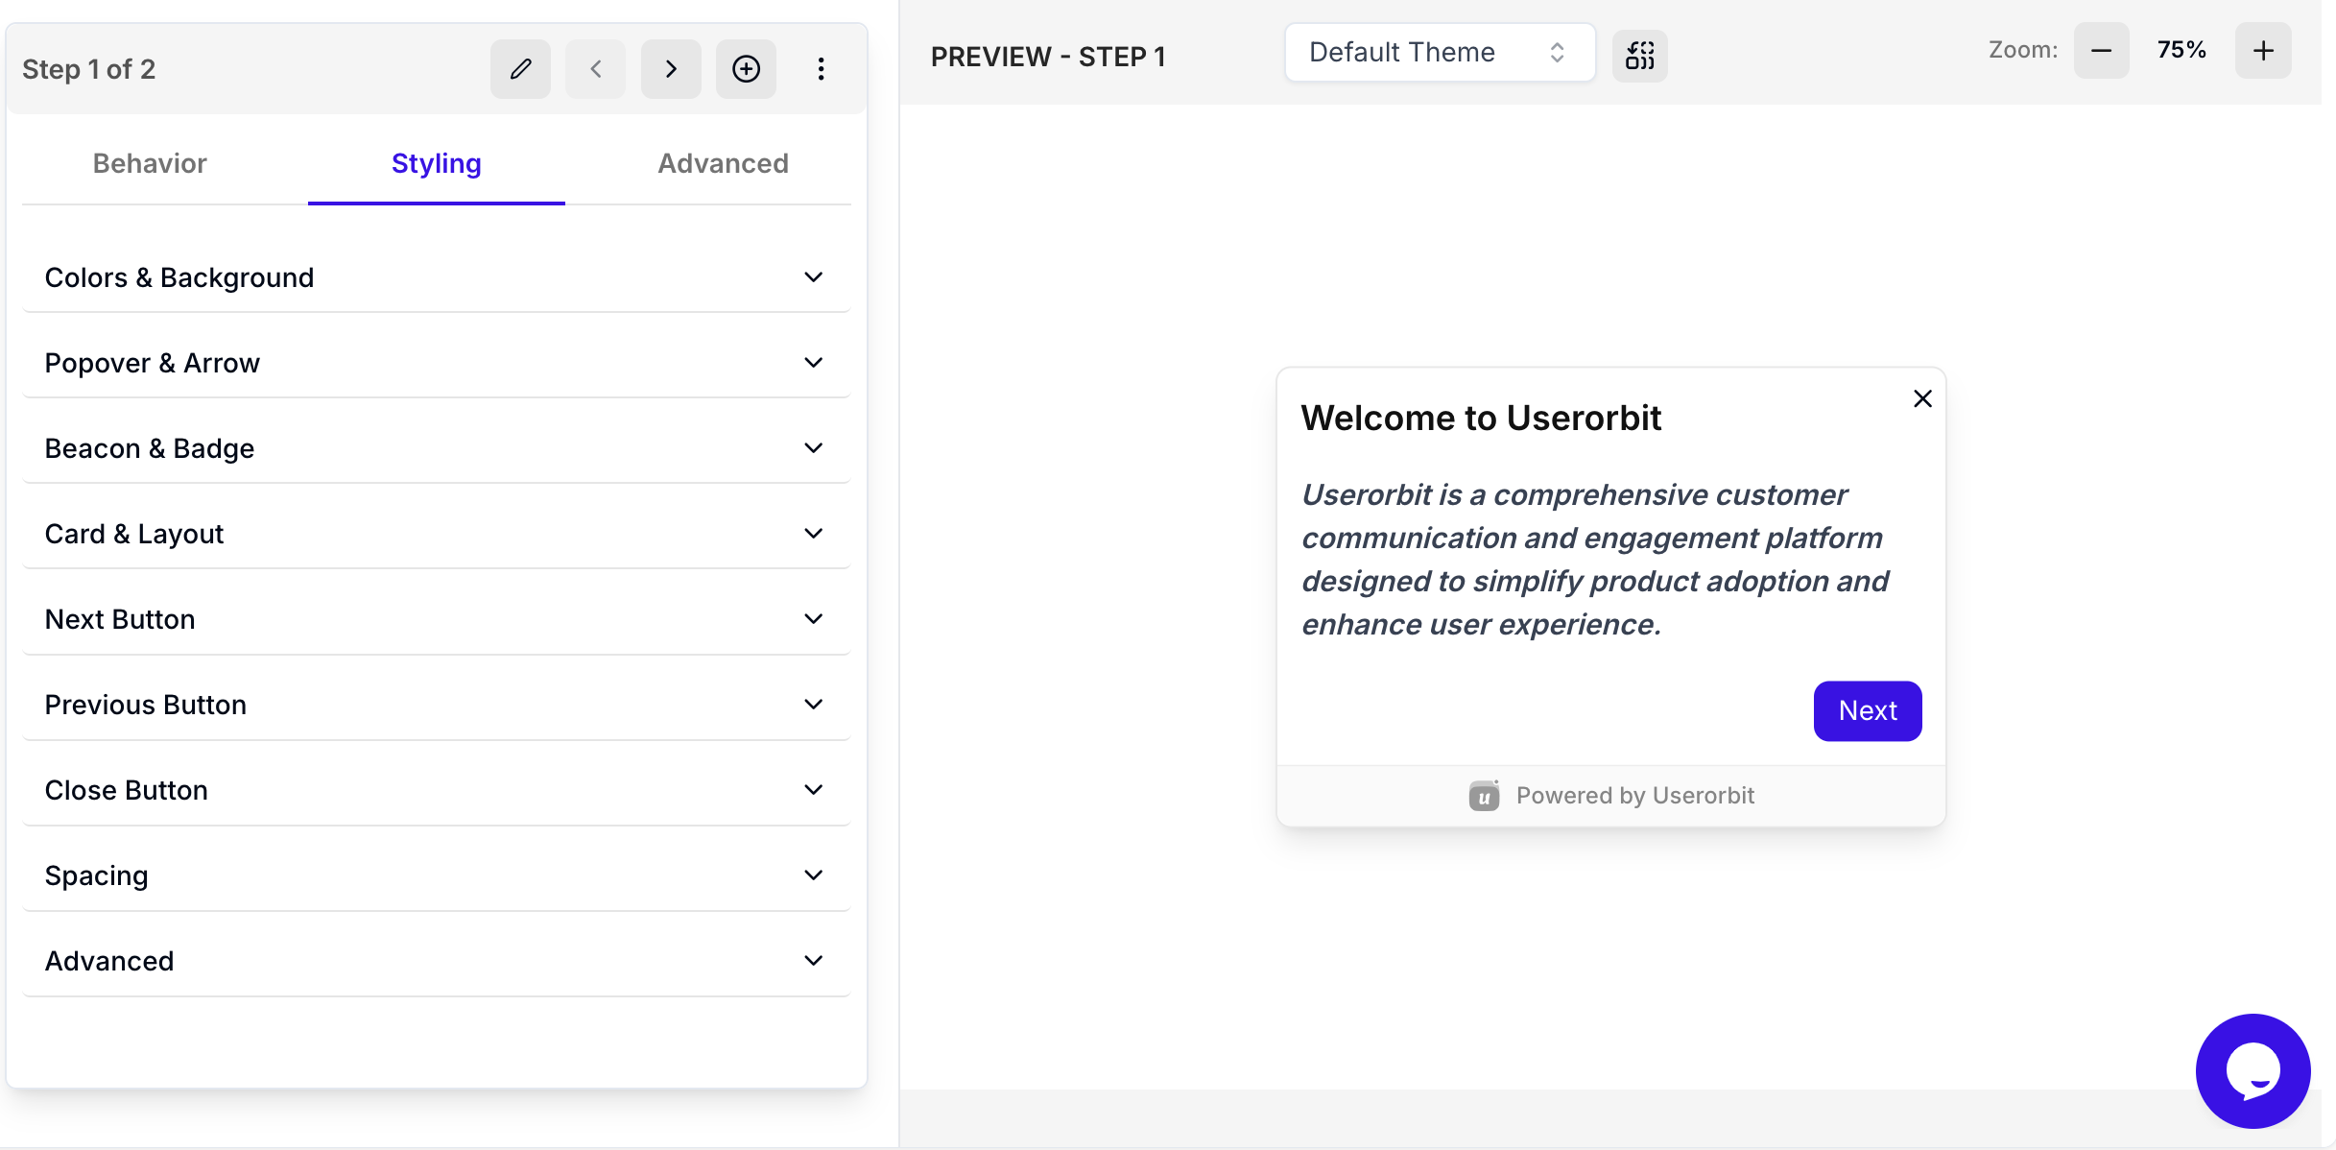Image resolution: width=2336 pixels, height=1150 pixels.
Task: Switch to the Advanced tab
Action: coord(723,163)
